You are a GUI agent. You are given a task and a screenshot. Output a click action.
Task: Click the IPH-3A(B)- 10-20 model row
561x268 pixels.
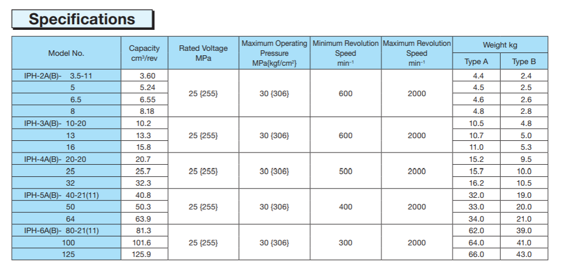[x=66, y=123]
